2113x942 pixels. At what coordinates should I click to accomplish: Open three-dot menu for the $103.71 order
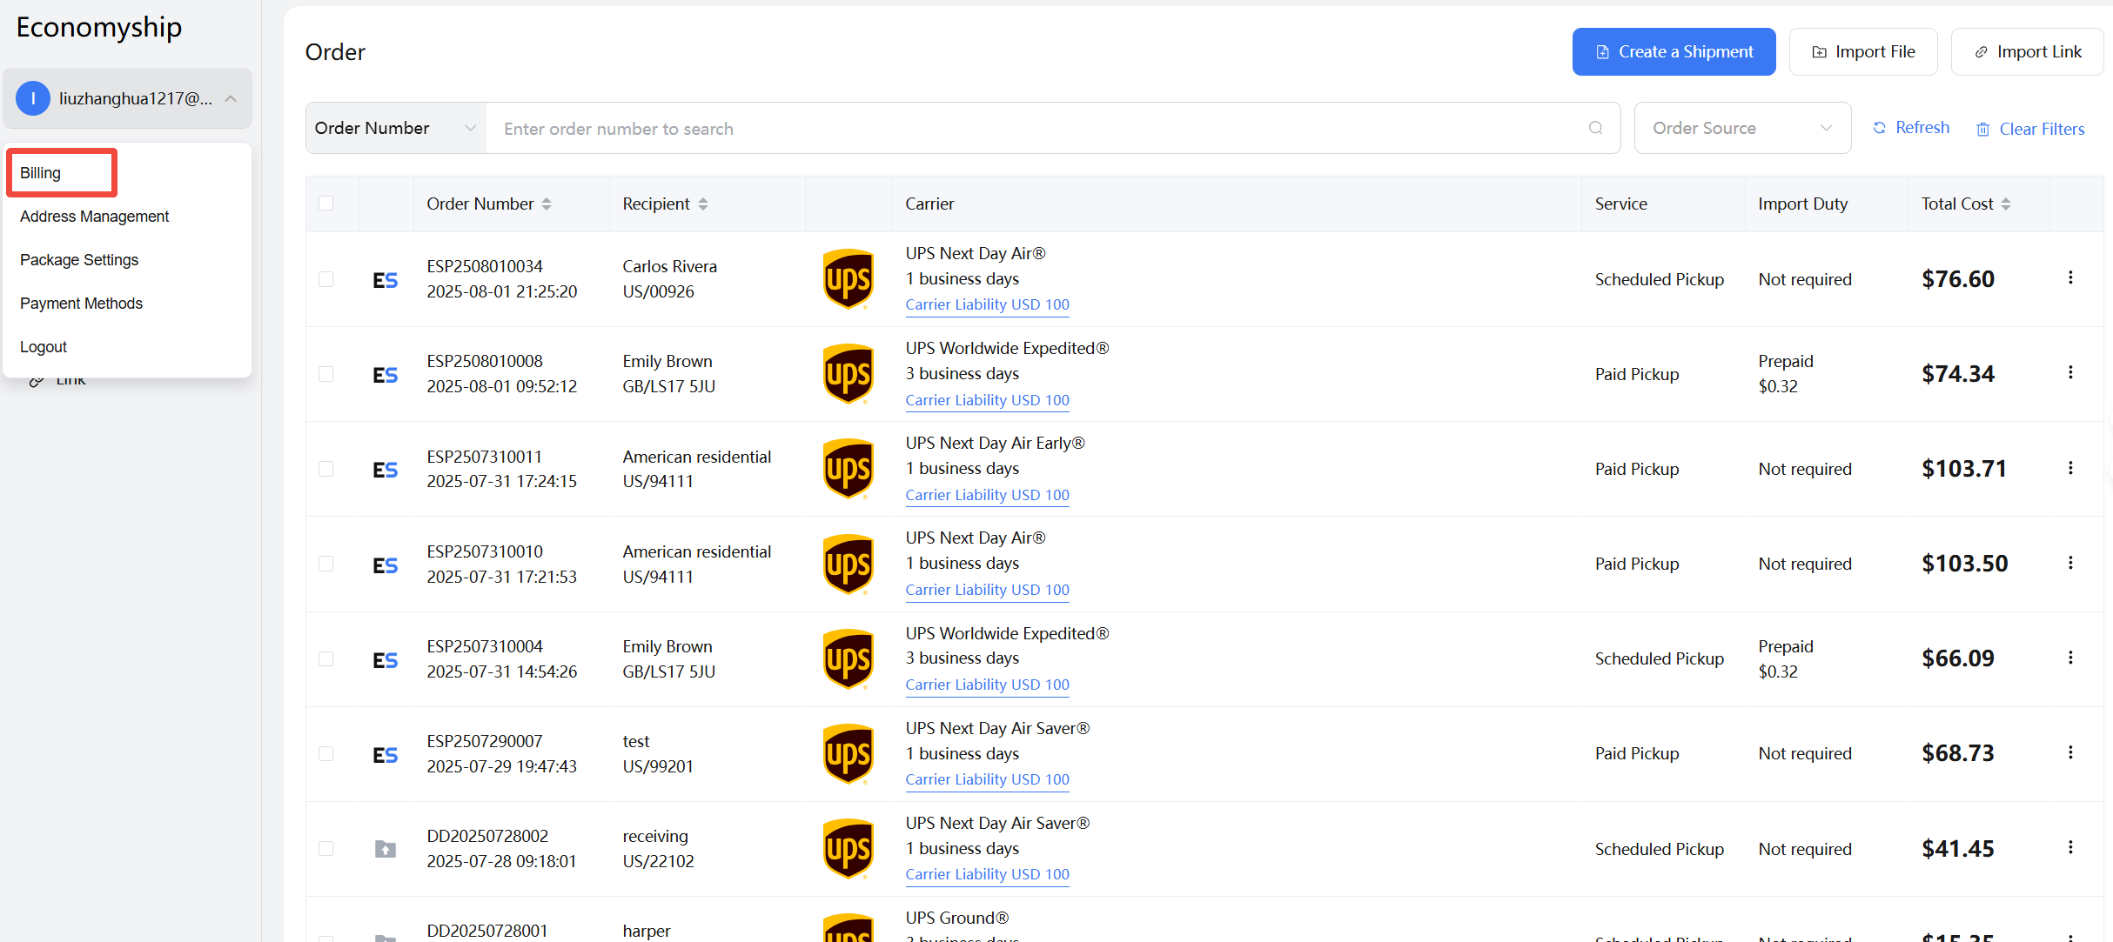[x=2070, y=468]
